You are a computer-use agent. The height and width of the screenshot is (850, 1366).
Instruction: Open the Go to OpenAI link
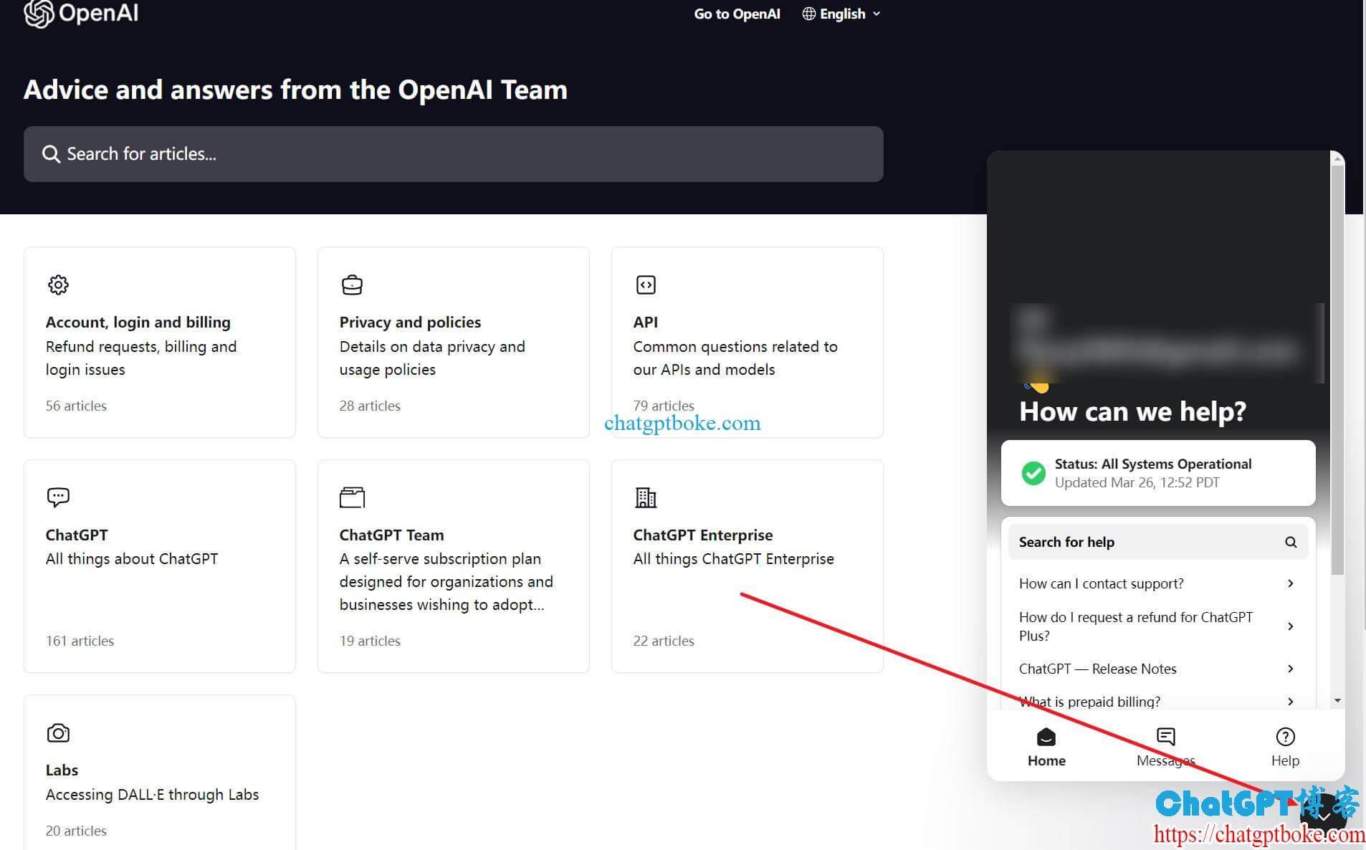[737, 14]
